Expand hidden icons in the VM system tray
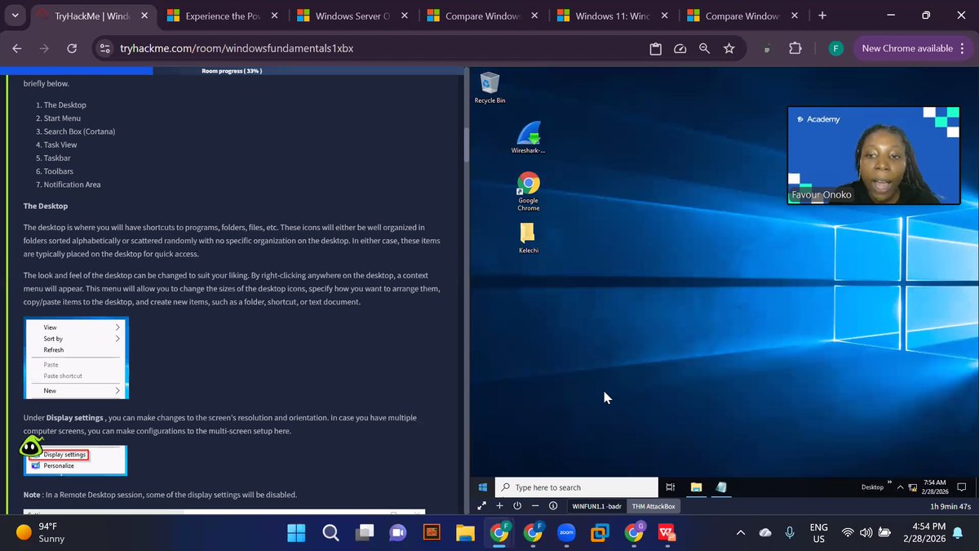The width and height of the screenshot is (979, 551). [x=900, y=487]
